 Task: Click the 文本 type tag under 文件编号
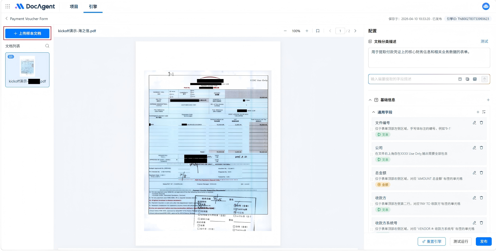383,134
